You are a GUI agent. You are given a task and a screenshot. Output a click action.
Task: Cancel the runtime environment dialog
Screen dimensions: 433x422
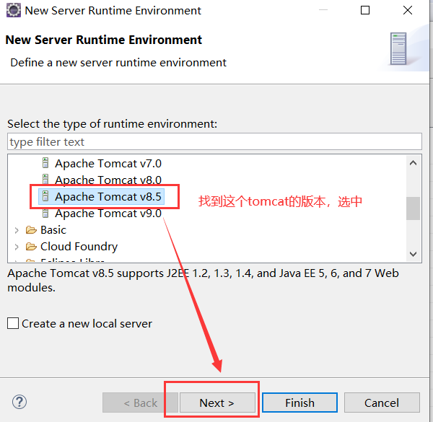pyautogui.click(x=382, y=403)
